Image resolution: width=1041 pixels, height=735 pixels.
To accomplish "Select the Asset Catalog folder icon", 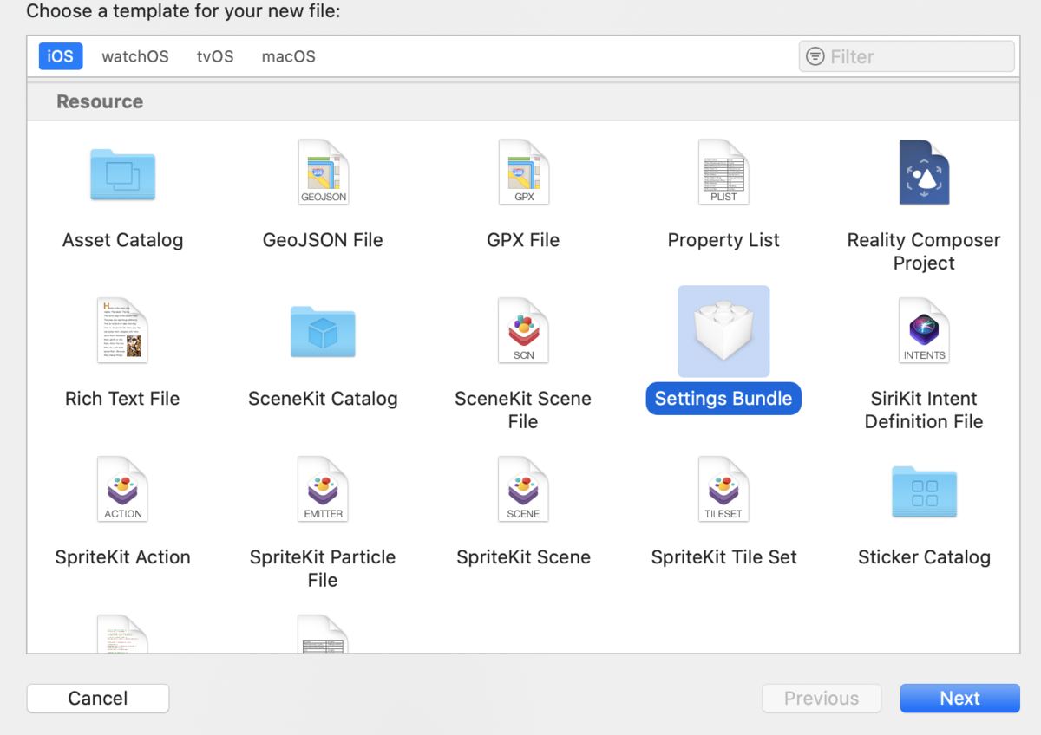I will (122, 174).
